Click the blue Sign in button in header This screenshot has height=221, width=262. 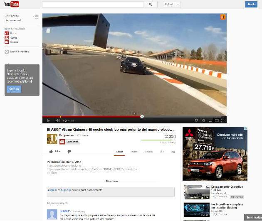click(251, 4)
